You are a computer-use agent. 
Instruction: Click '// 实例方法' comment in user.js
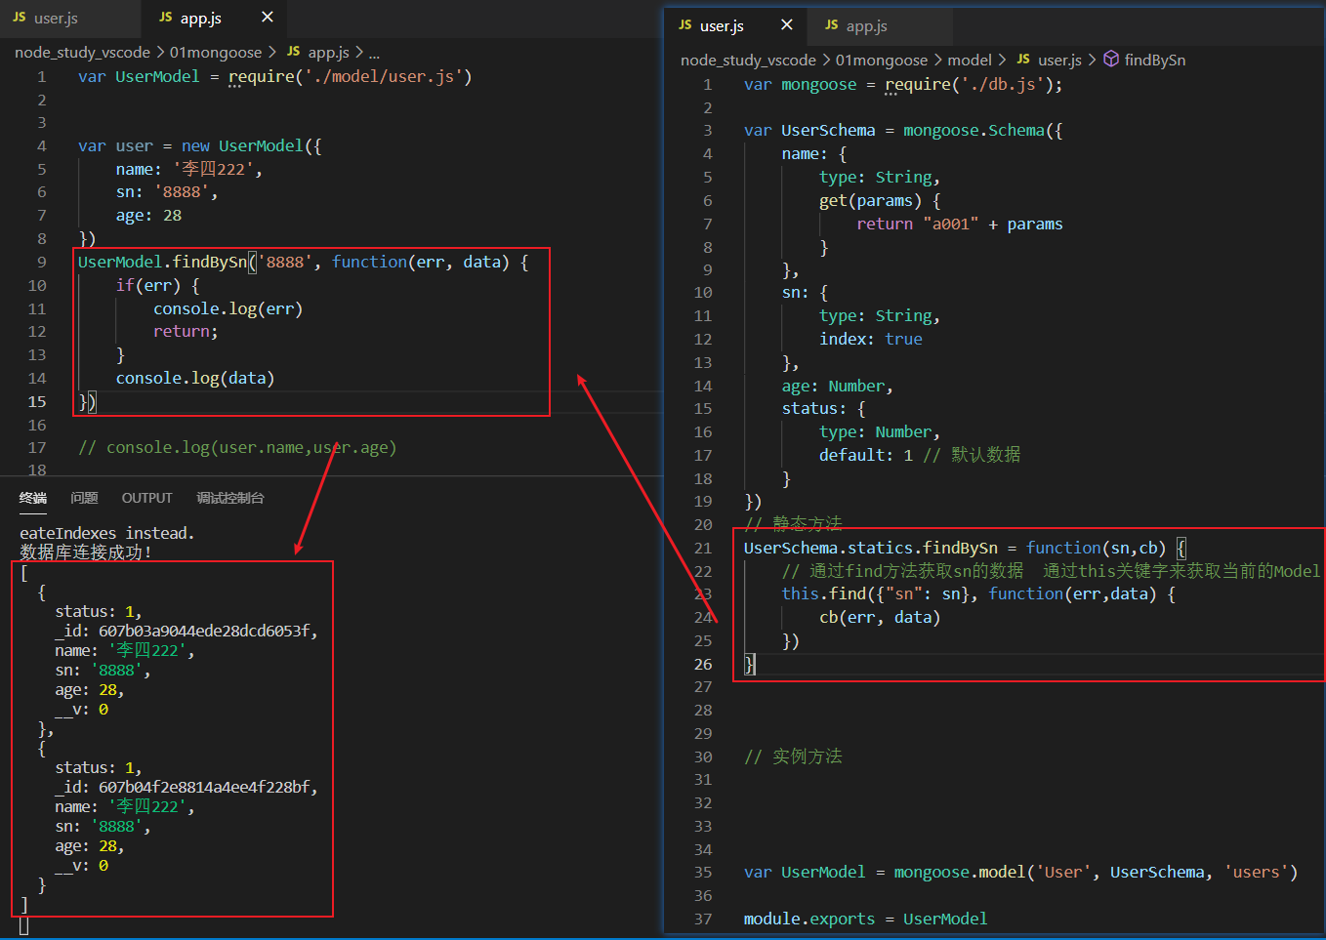[793, 756]
